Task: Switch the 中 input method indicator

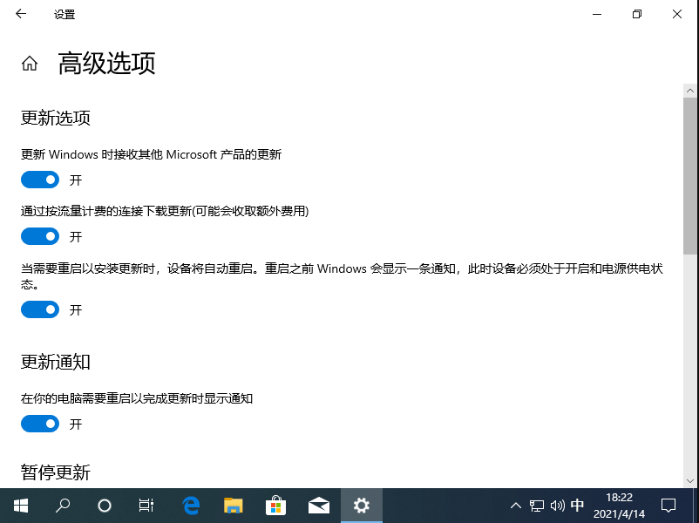Action: 577,505
